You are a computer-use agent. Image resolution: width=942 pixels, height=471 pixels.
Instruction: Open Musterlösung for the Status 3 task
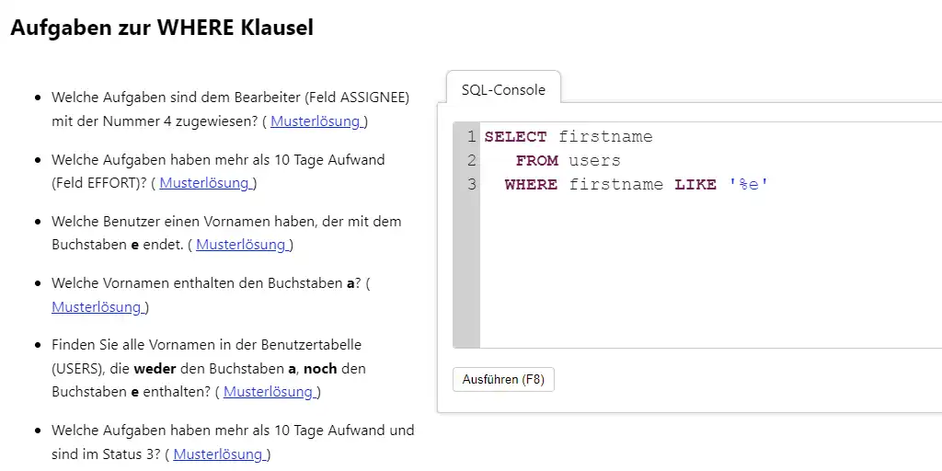coord(220,454)
